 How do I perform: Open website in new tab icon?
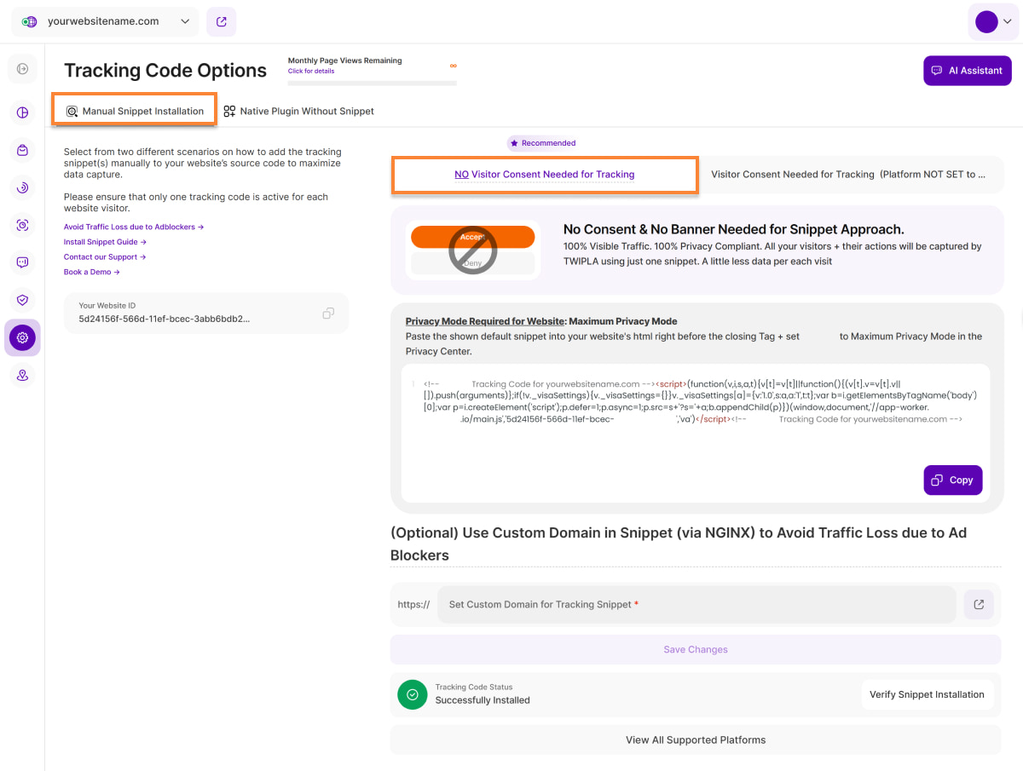point(222,22)
